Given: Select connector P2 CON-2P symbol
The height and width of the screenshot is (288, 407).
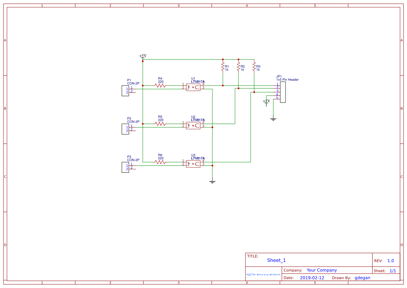Looking at the screenshot, I should click(125, 129).
